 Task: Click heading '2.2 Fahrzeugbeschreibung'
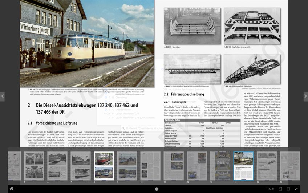click(184, 94)
